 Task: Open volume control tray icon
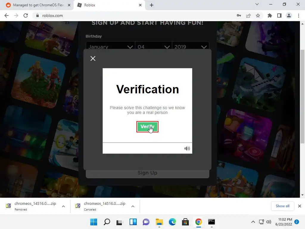coord(269,222)
